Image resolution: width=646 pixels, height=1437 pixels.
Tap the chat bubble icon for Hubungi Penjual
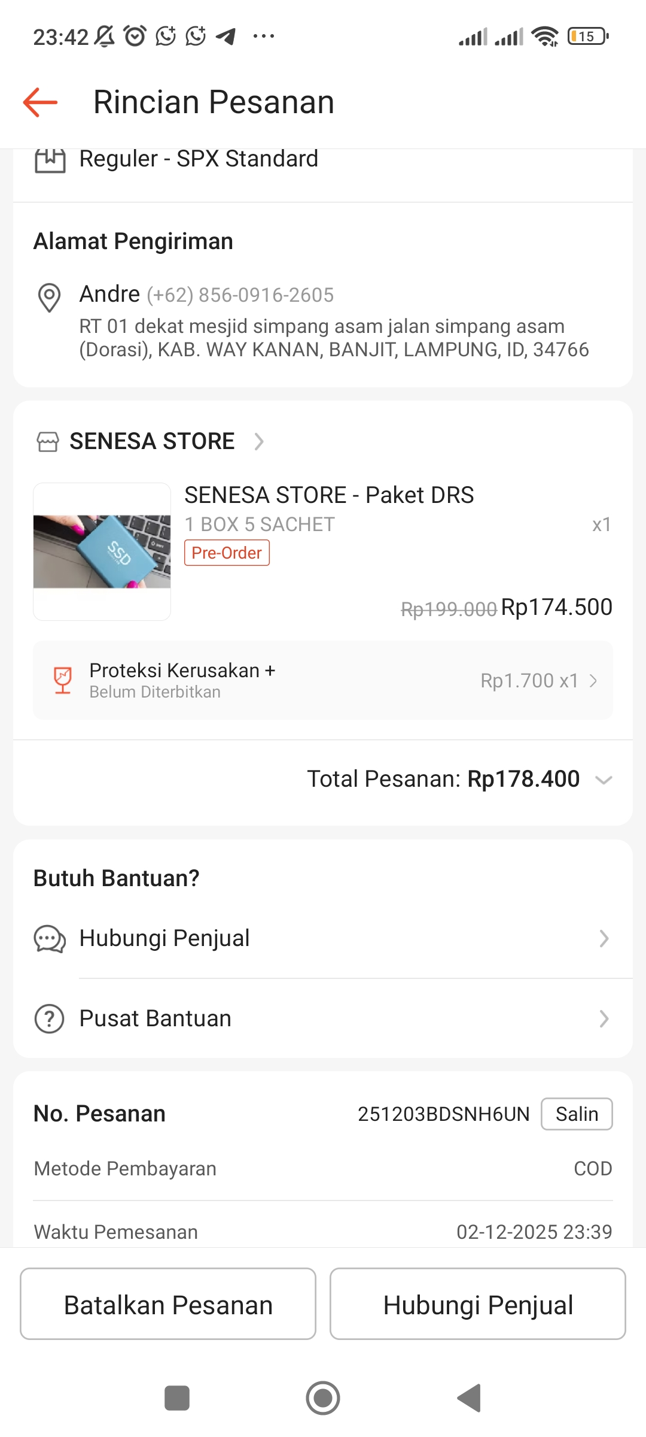tap(50, 938)
